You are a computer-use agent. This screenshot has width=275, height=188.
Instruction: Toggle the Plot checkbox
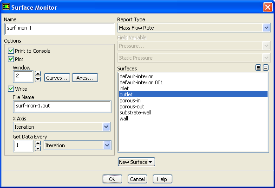pos(11,59)
